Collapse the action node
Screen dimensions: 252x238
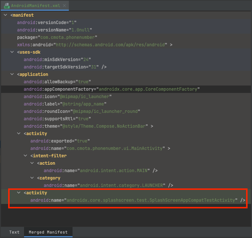pyautogui.click(x=32, y=163)
